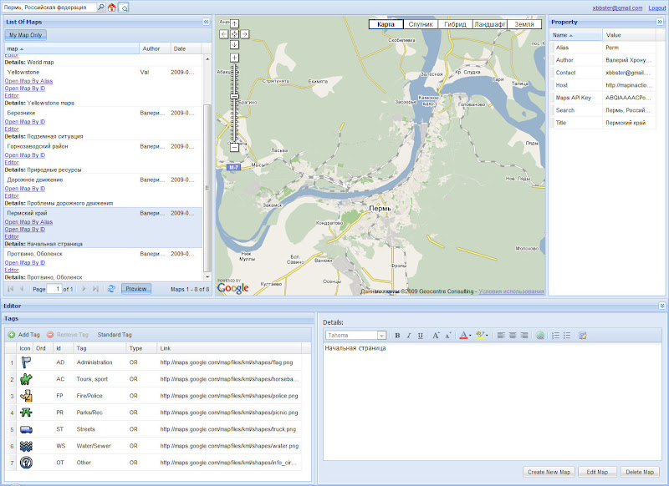Align text right in Details editor
Viewport: 669px width, 486px height.
tap(524, 336)
